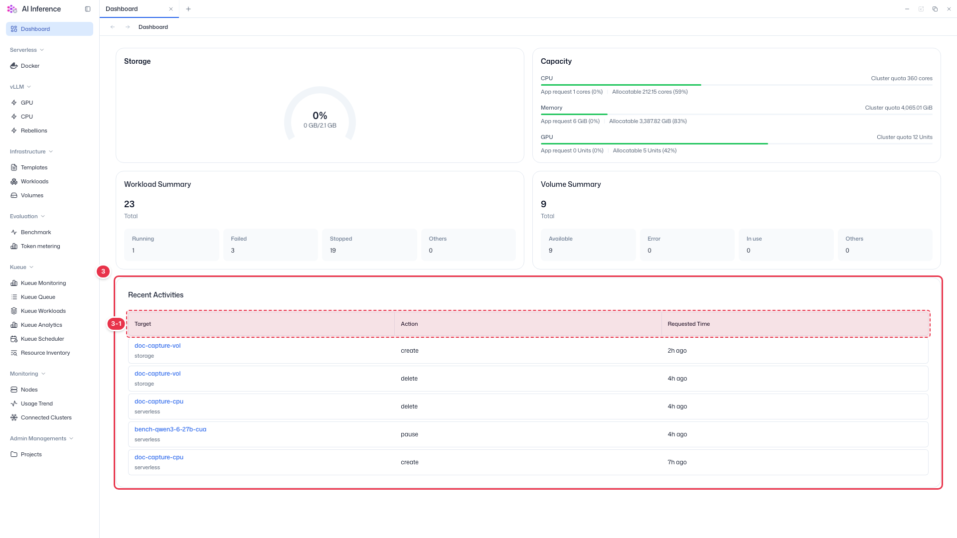This screenshot has height=538, width=957.
Task: Collapse the Serverless section
Action: coord(27,50)
